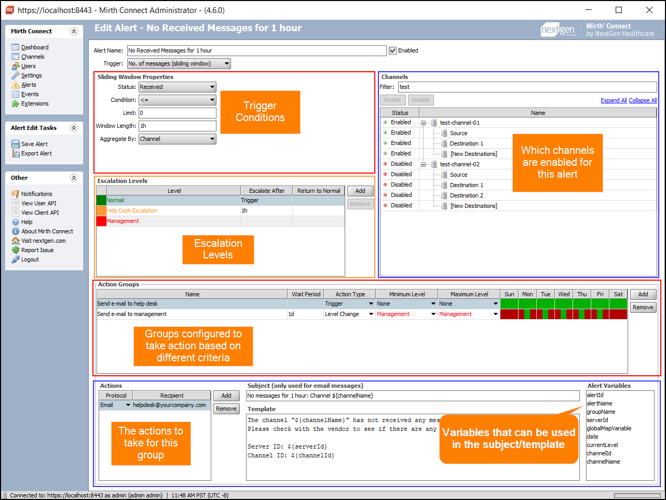Click Collapse All link in Channels
Image resolution: width=666 pixels, height=500 pixels.
(643, 100)
